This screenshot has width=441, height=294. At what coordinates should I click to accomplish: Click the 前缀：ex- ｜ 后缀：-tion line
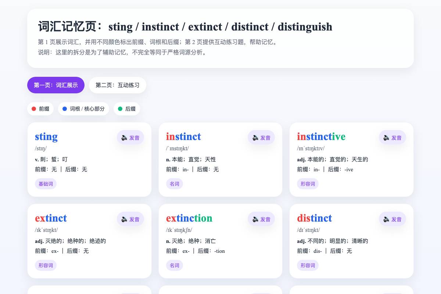196,251
